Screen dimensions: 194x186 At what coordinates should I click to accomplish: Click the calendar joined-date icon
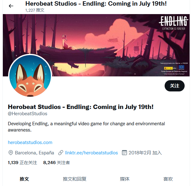[124, 152]
